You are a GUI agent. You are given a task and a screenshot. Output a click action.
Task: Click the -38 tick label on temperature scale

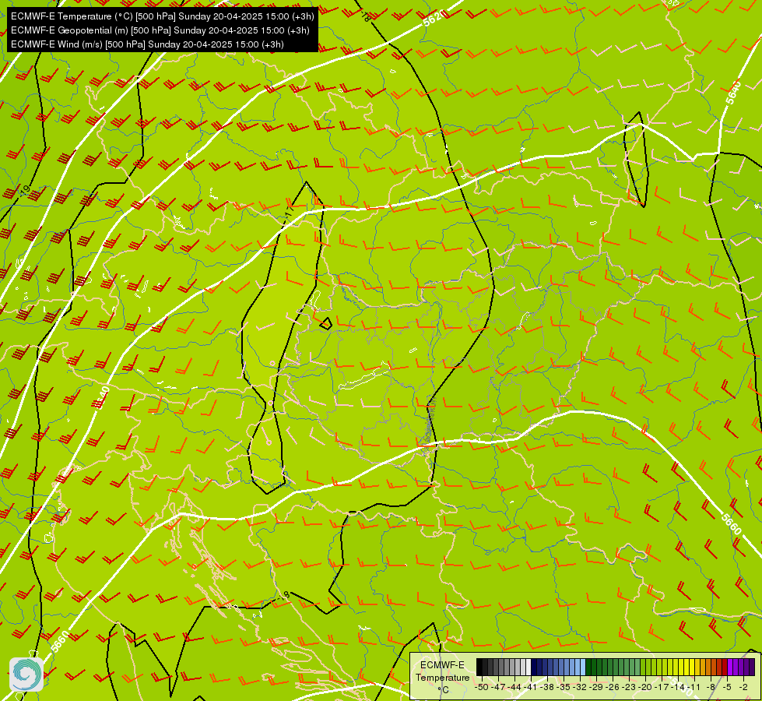[546, 687]
